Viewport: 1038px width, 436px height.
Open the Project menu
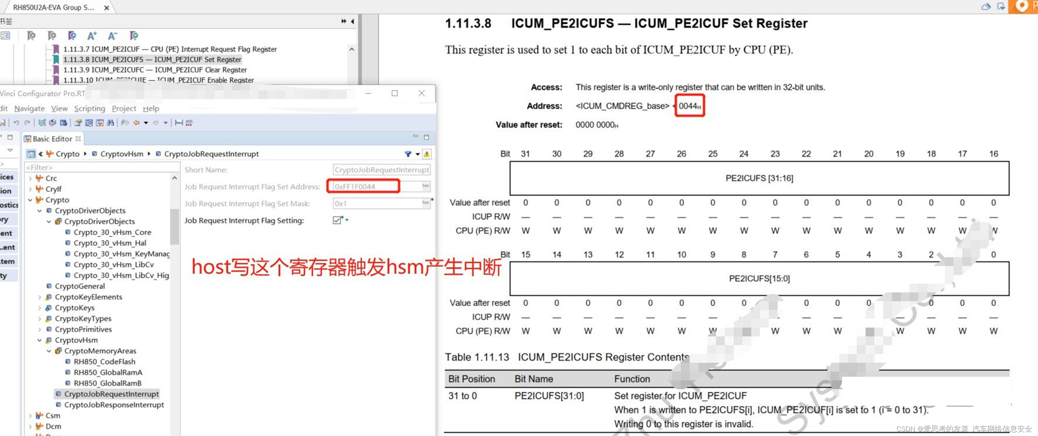coord(124,109)
